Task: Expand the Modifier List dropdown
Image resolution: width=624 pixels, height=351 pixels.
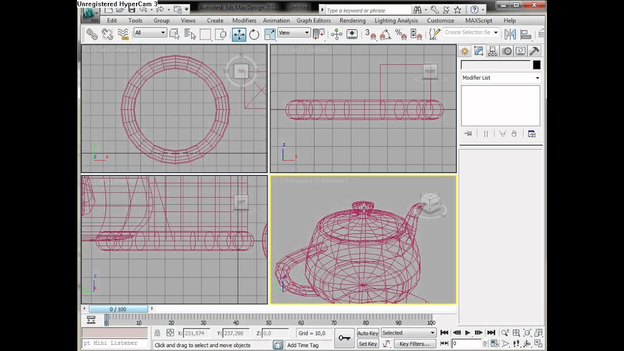Action: [x=501, y=78]
